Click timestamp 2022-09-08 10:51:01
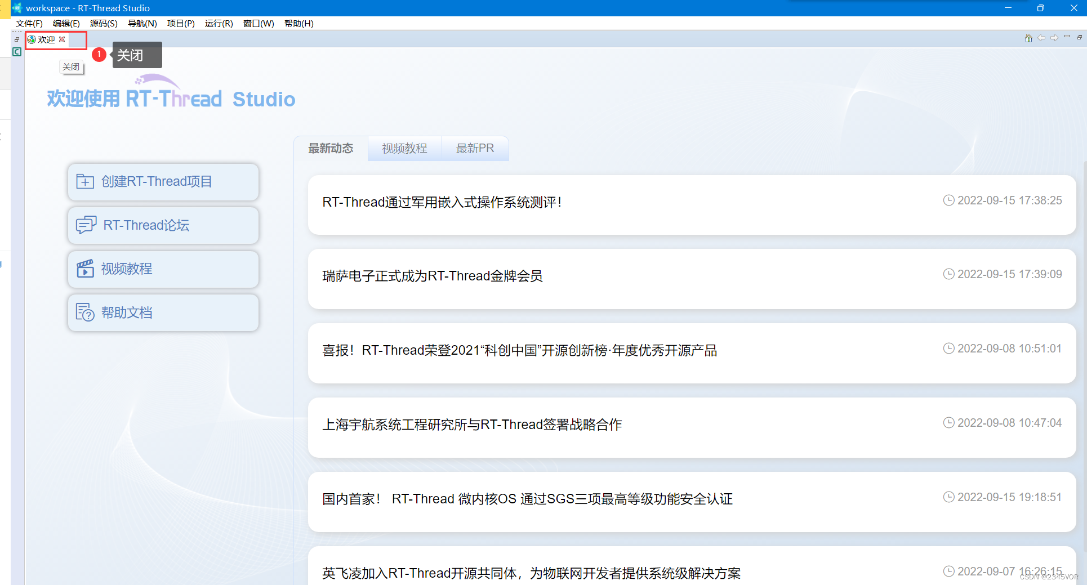The width and height of the screenshot is (1087, 585). pyautogui.click(x=1009, y=349)
